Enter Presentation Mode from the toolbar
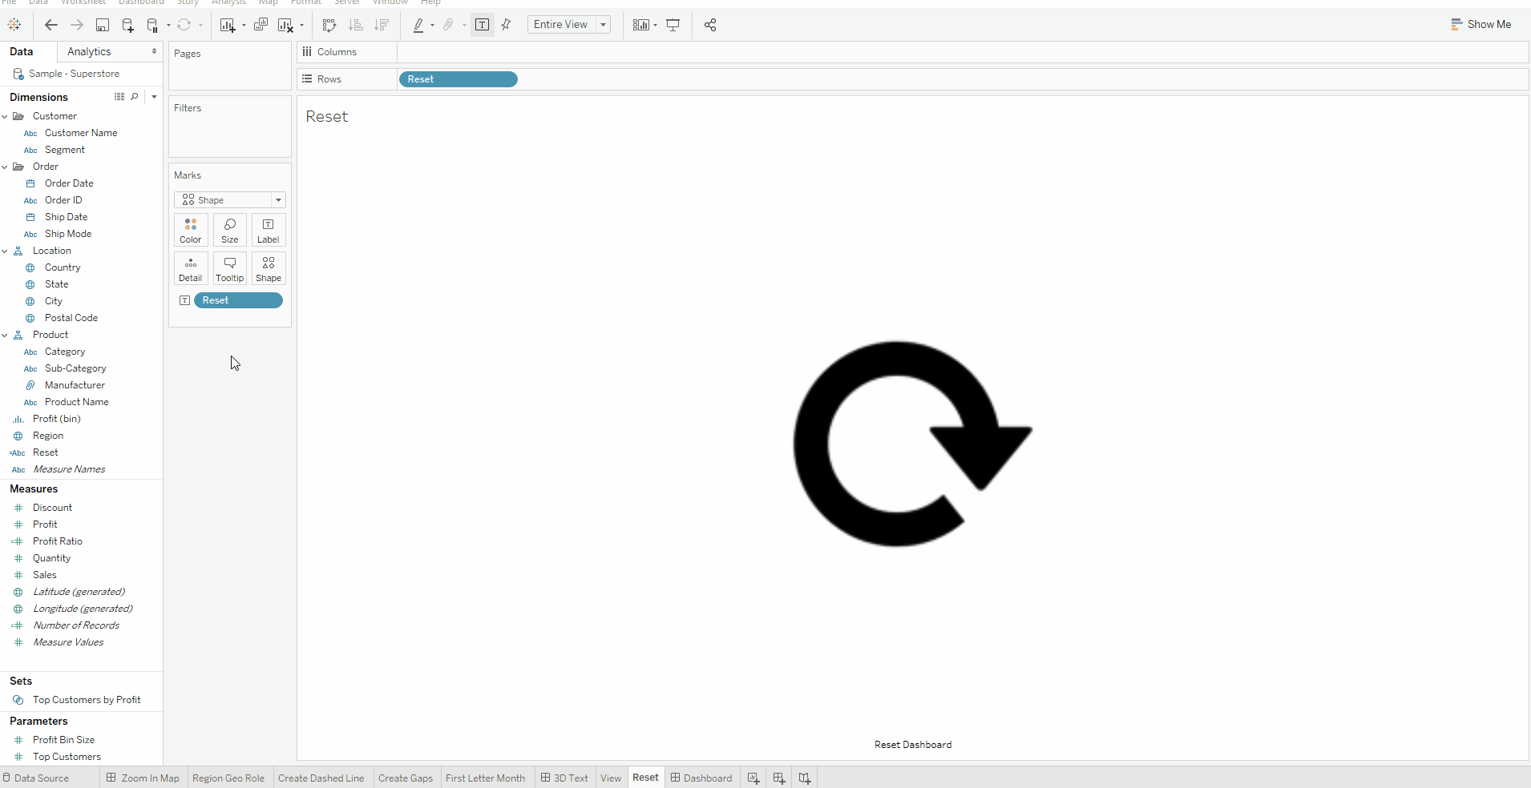This screenshot has width=1531, height=788. click(673, 25)
